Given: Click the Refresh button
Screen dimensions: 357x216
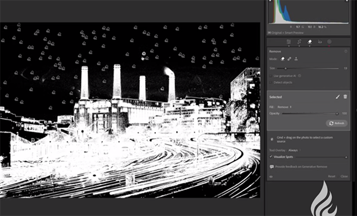Looking at the screenshot, I should coord(337,123).
